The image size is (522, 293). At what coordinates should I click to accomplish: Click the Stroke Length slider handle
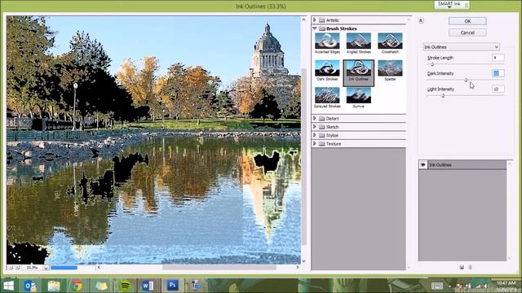(432, 64)
